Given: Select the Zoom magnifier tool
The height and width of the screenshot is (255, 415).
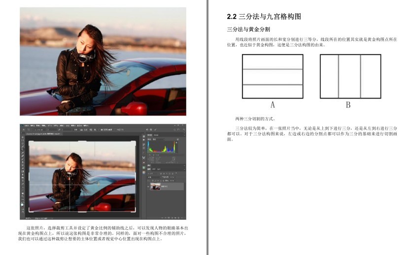Looking at the screenshot, I should (x=23, y=196).
